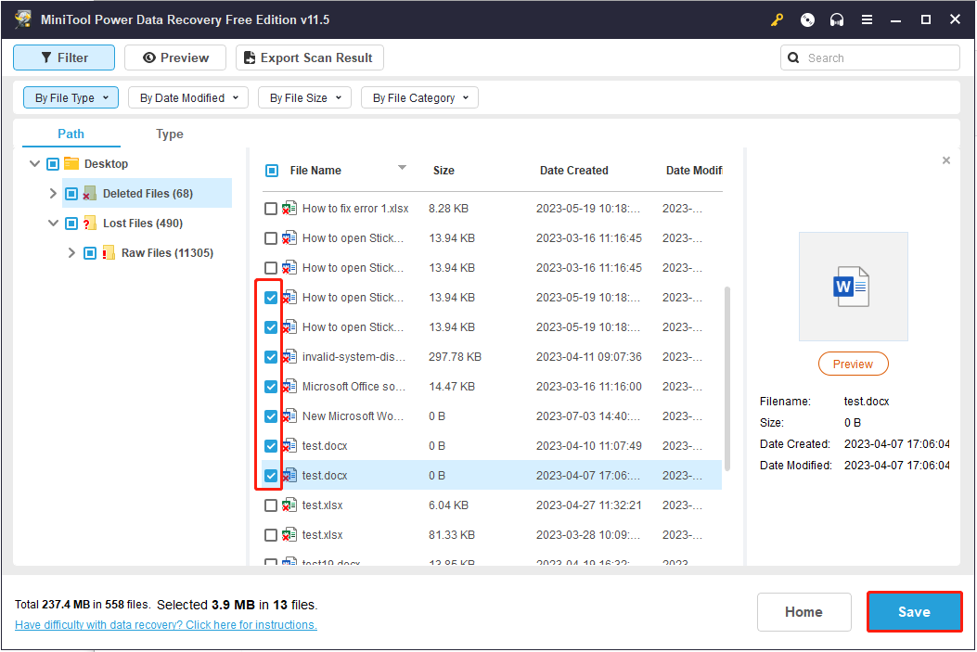Uncheck the invalid-system-dis file checkbox
Screen dimensions: 977x652
coord(271,357)
